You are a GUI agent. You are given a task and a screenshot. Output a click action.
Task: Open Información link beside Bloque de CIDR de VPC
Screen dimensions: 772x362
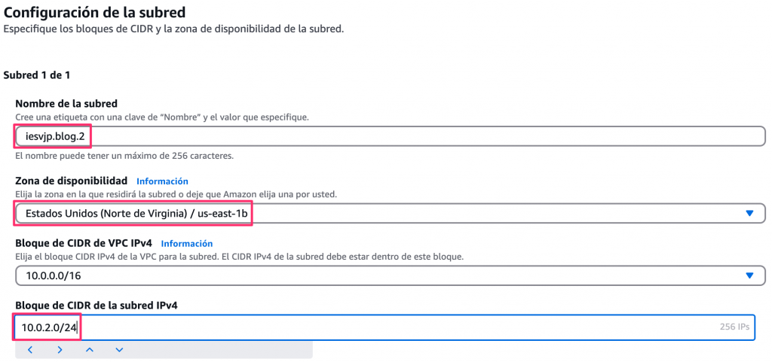[x=187, y=244]
